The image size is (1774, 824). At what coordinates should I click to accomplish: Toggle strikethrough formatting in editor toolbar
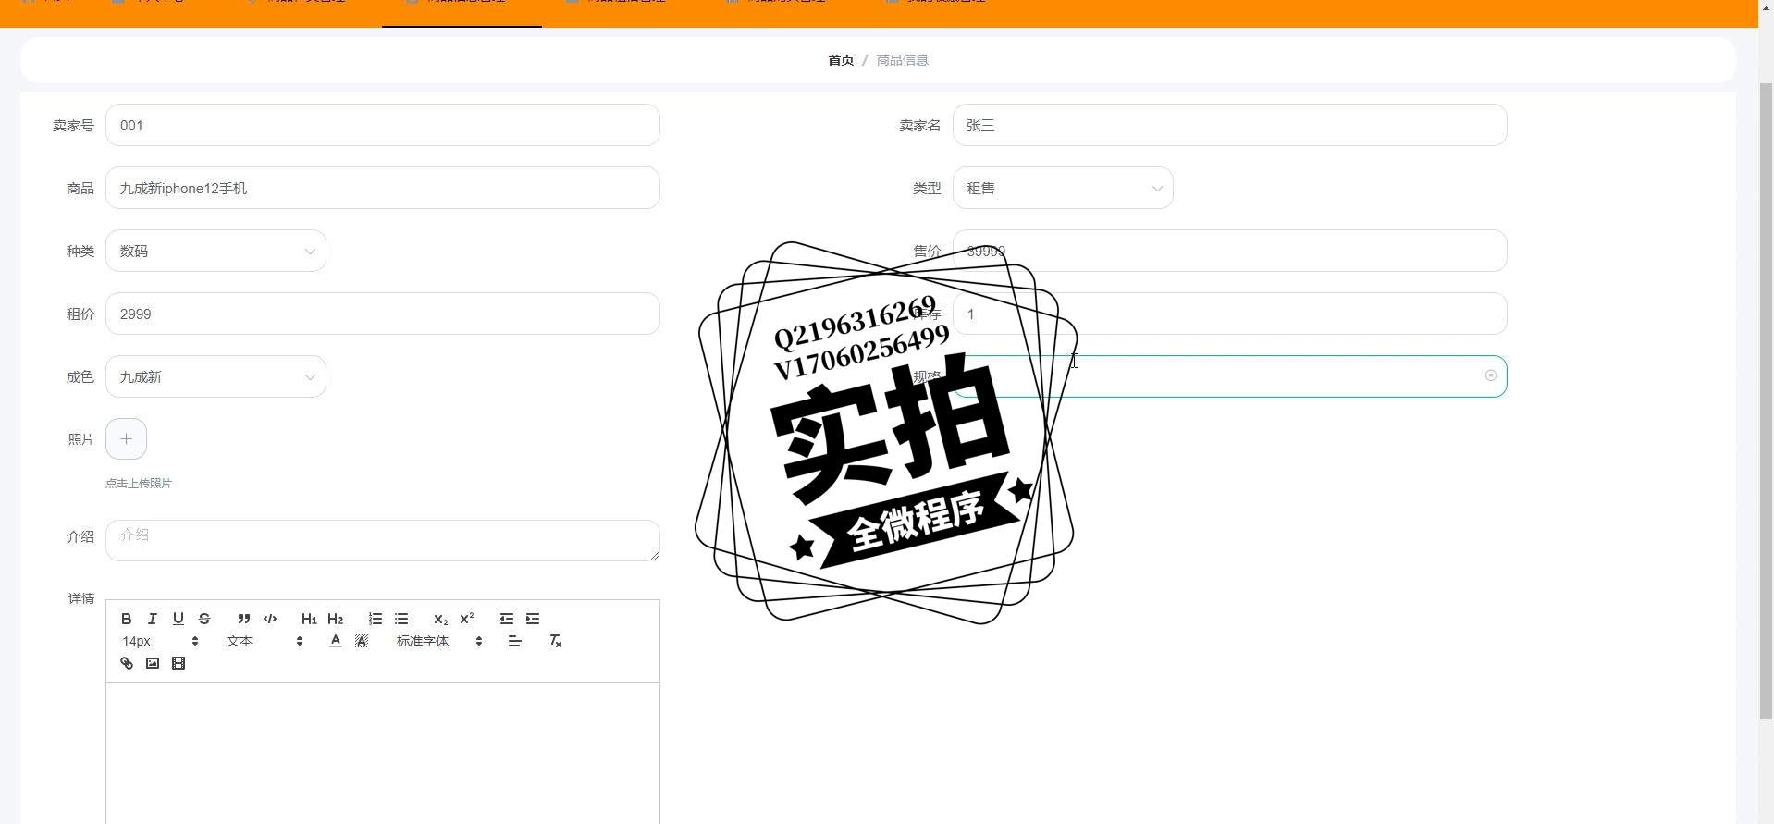(x=204, y=619)
